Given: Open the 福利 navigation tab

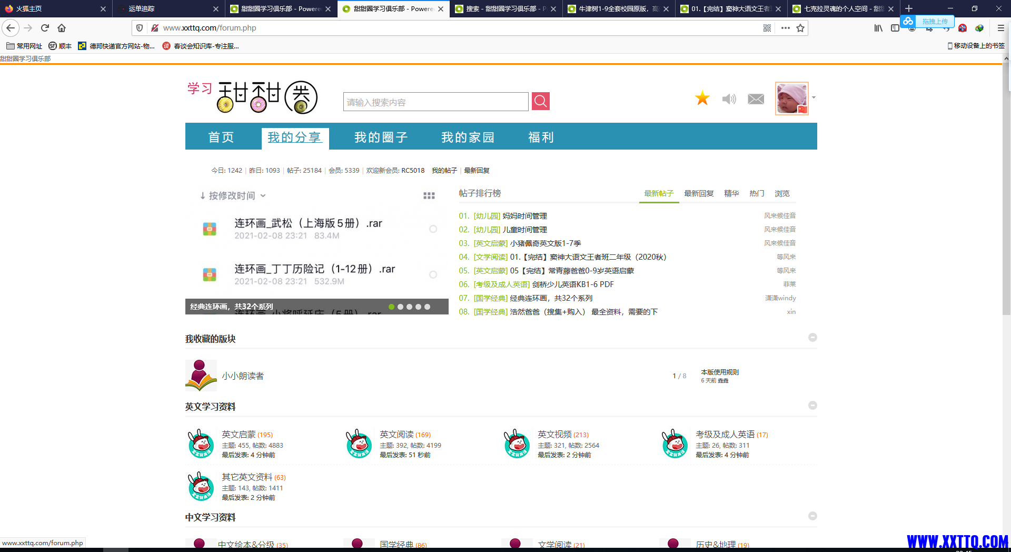Looking at the screenshot, I should tap(541, 137).
